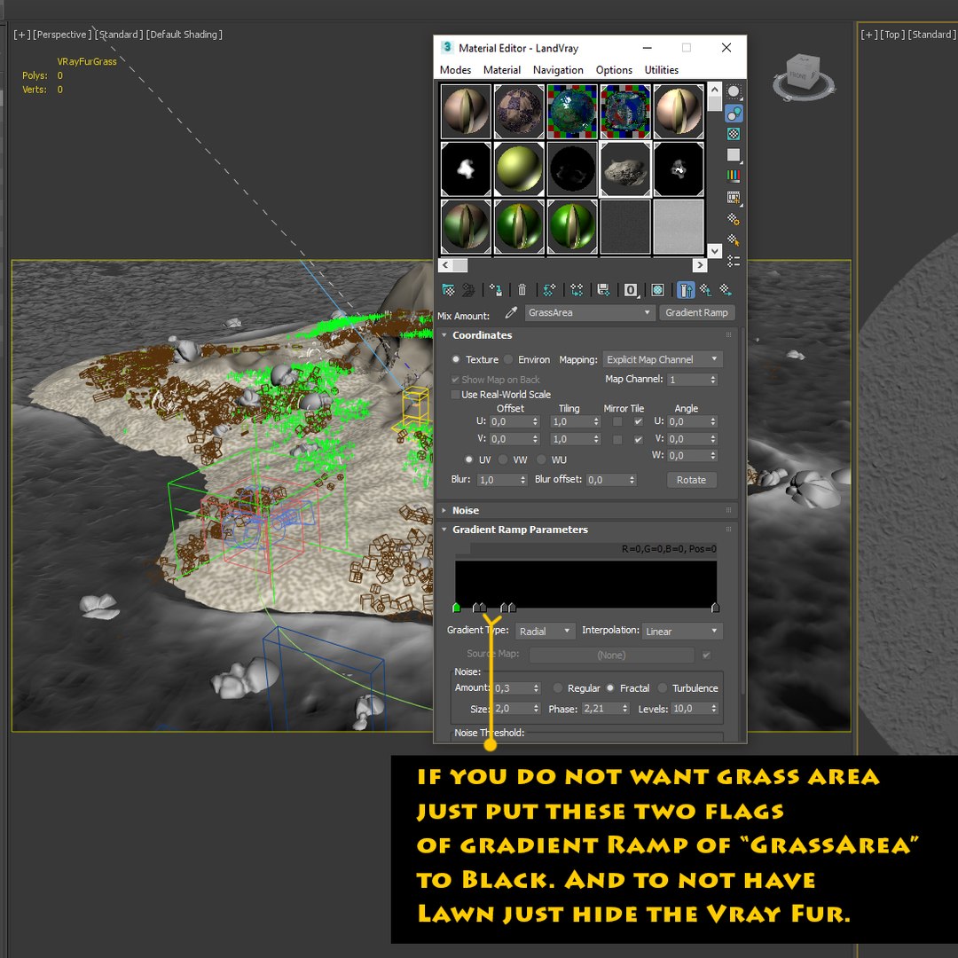Click the Perspective viewport [+] menu button
The height and width of the screenshot is (958, 958).
coord(21,35)
